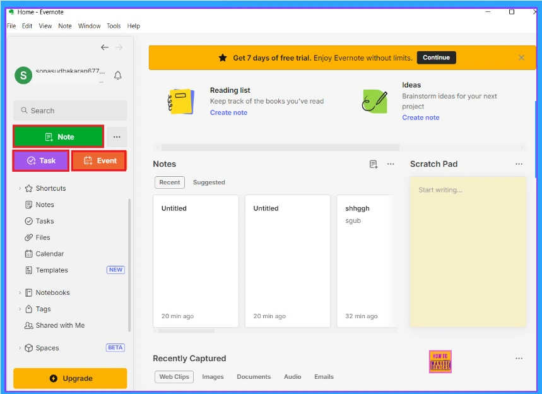Open the View menu

(45, 26)
